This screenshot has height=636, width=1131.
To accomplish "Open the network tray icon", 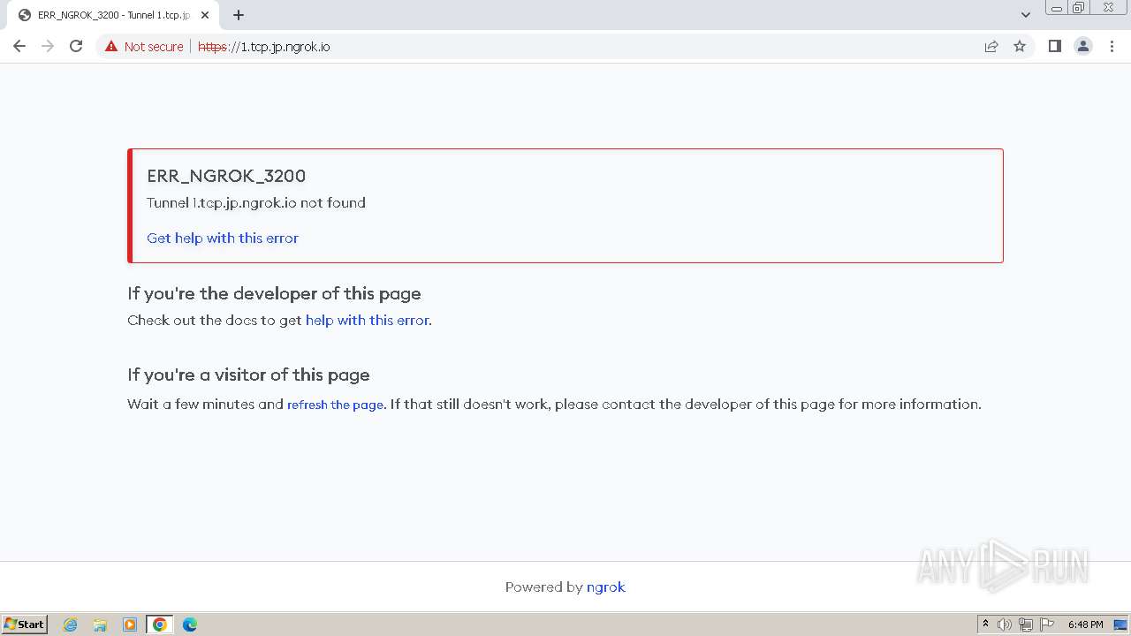I will [1026, 625].
